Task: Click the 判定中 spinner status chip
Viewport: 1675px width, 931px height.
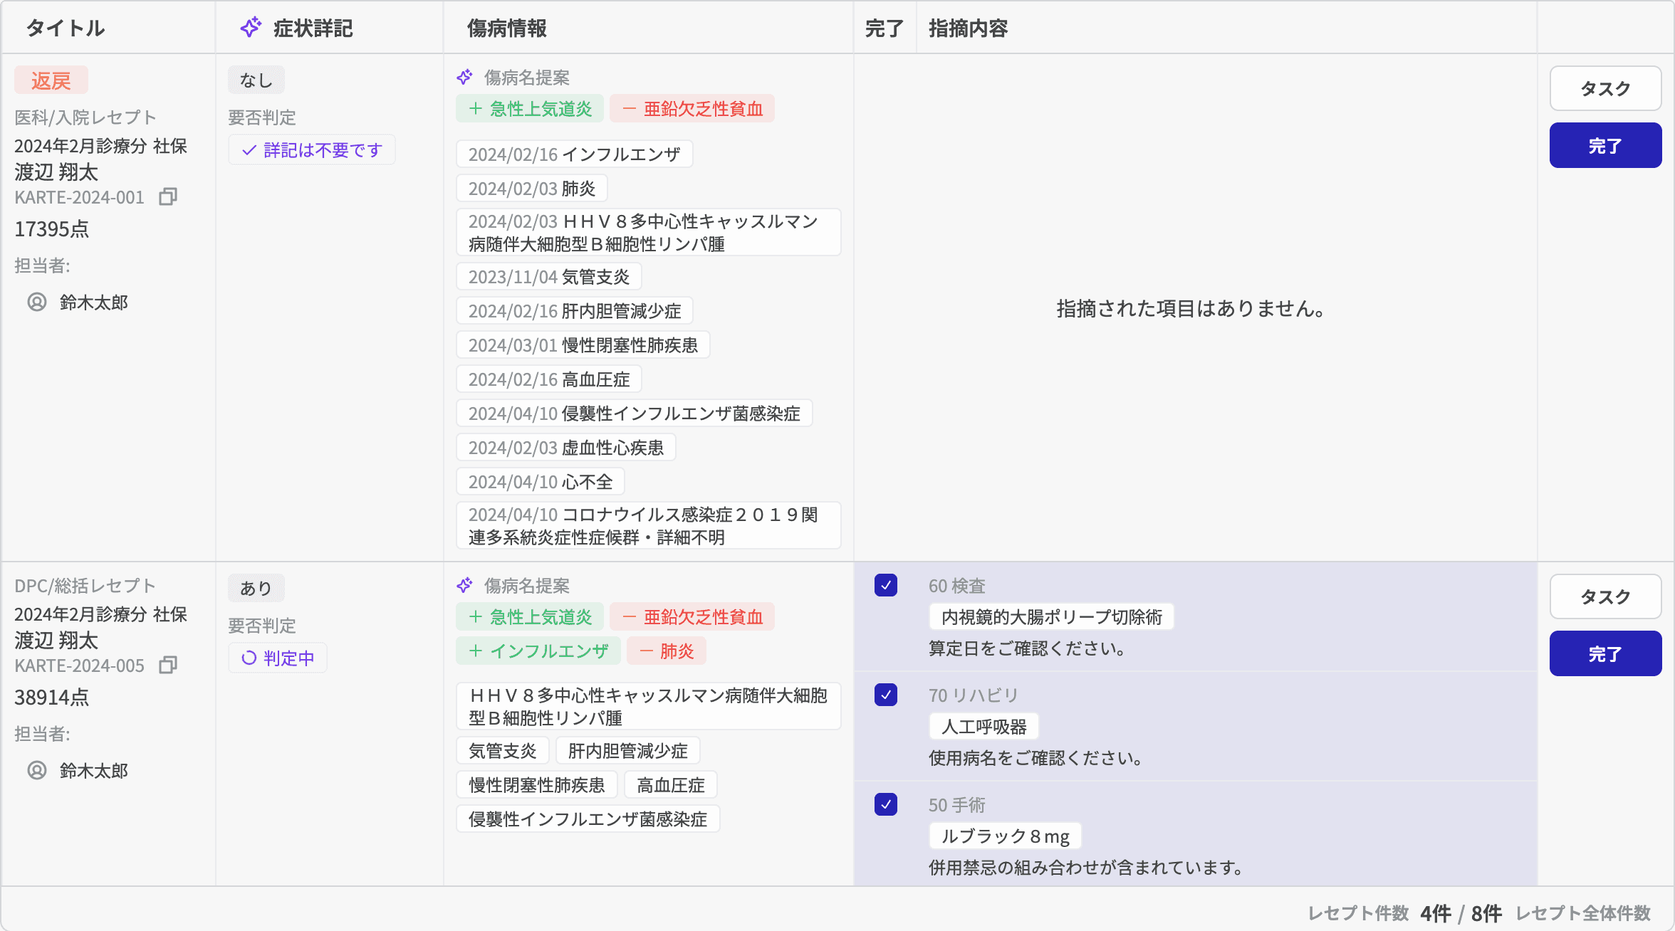Action: 278,658
